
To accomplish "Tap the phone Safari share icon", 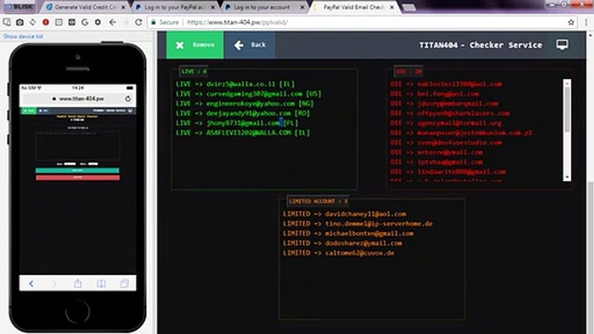I will pyautogui.click(x=78, y=283).
